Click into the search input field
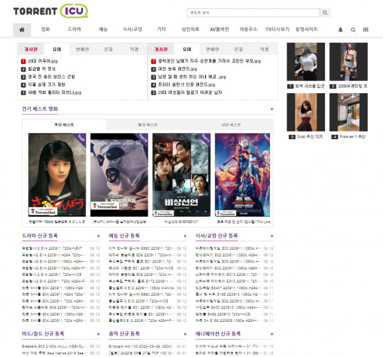Viewport: 383px width, 357px height. (253, 13)
